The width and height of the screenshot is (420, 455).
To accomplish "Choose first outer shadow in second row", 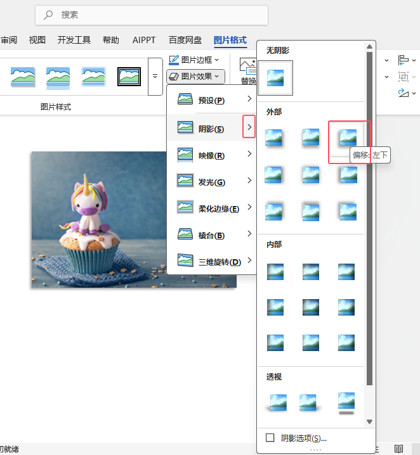I will point(273,175).
